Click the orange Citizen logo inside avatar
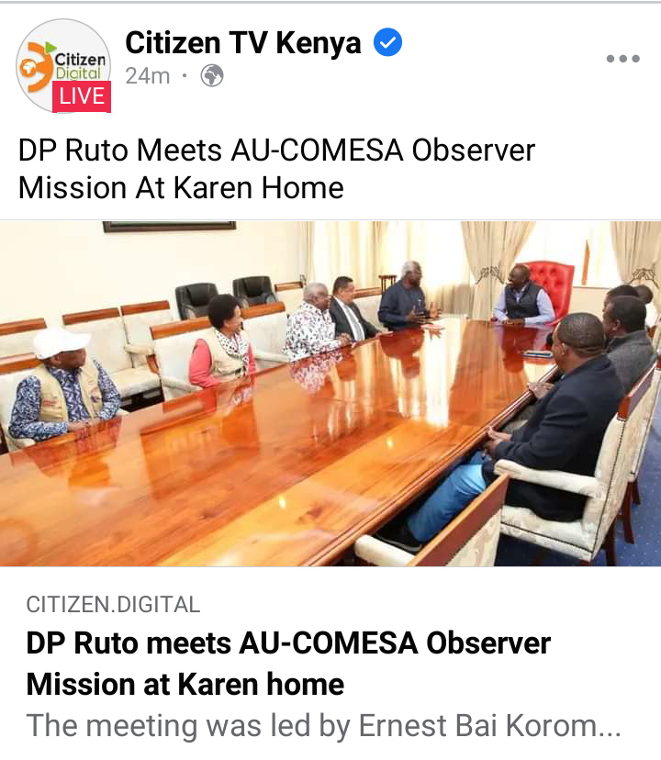Screen dimensions: 661x760 coord(36,67)
